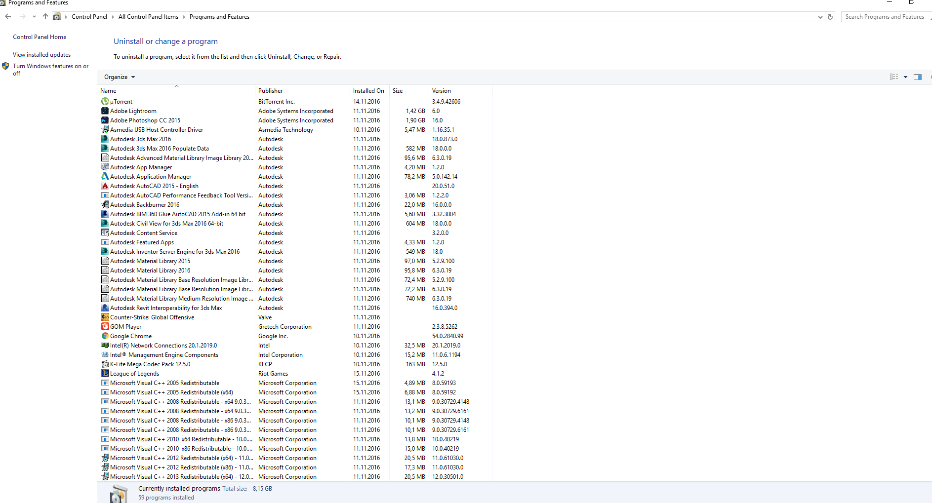Image resolution: width=932 pixels, height=503 pixels.
Task: Select Autodesk BIM 360 Glue icon
Action: tap(105, 214)
